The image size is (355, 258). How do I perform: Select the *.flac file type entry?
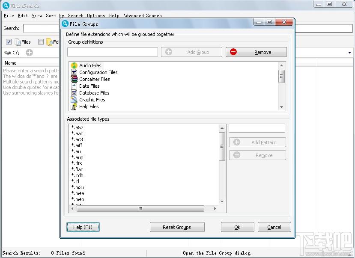77,169
